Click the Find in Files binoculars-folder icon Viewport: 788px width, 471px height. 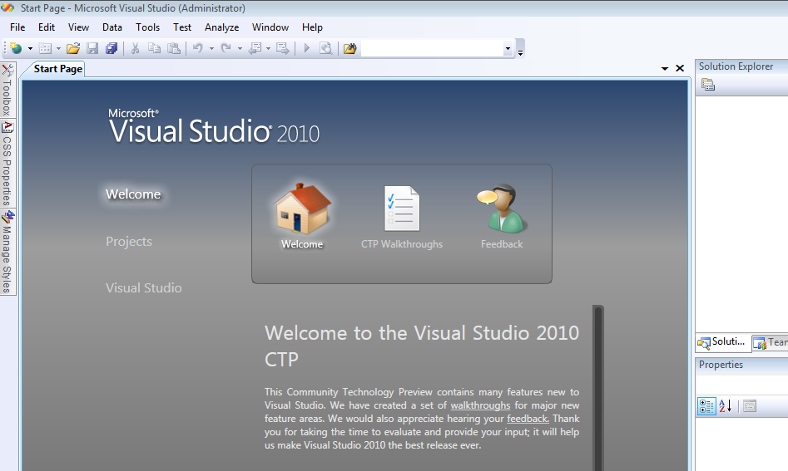point(349,48)
